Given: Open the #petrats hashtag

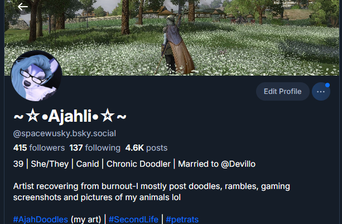Looking at the screenshot, I should pos(182,220).
